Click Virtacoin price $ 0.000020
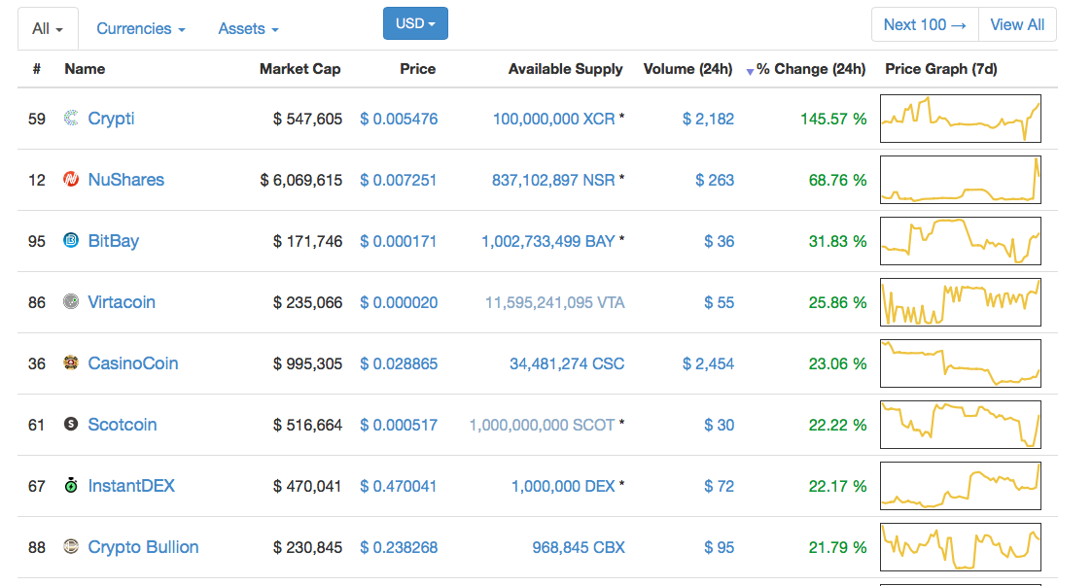Viewport: 1092px width, 586px height. click(x=399, y=303)
